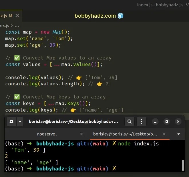Click underlined index.js in terminal command

pos(146,144)
